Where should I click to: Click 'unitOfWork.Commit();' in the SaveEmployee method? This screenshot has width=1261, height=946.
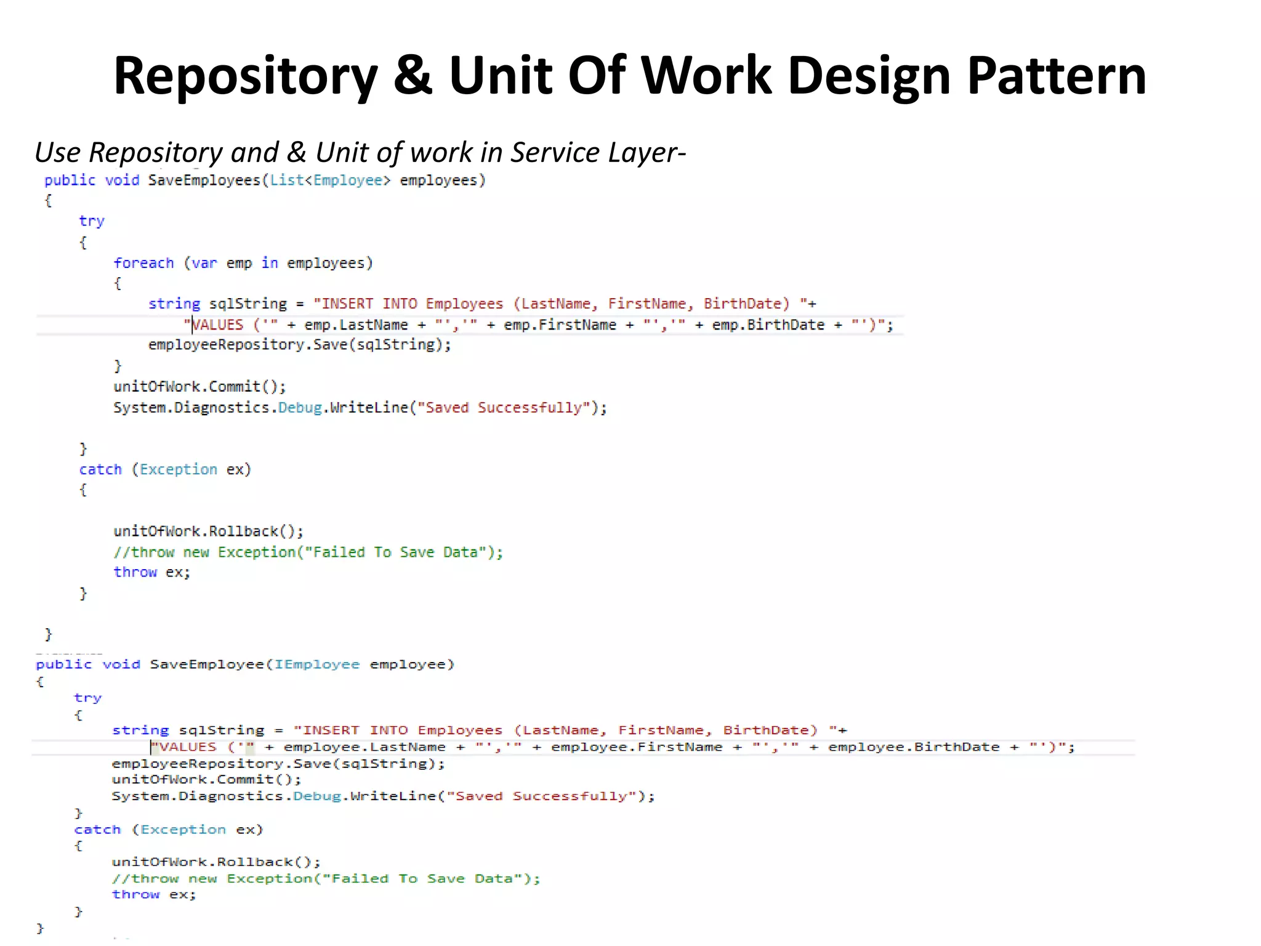click(207, 780)
